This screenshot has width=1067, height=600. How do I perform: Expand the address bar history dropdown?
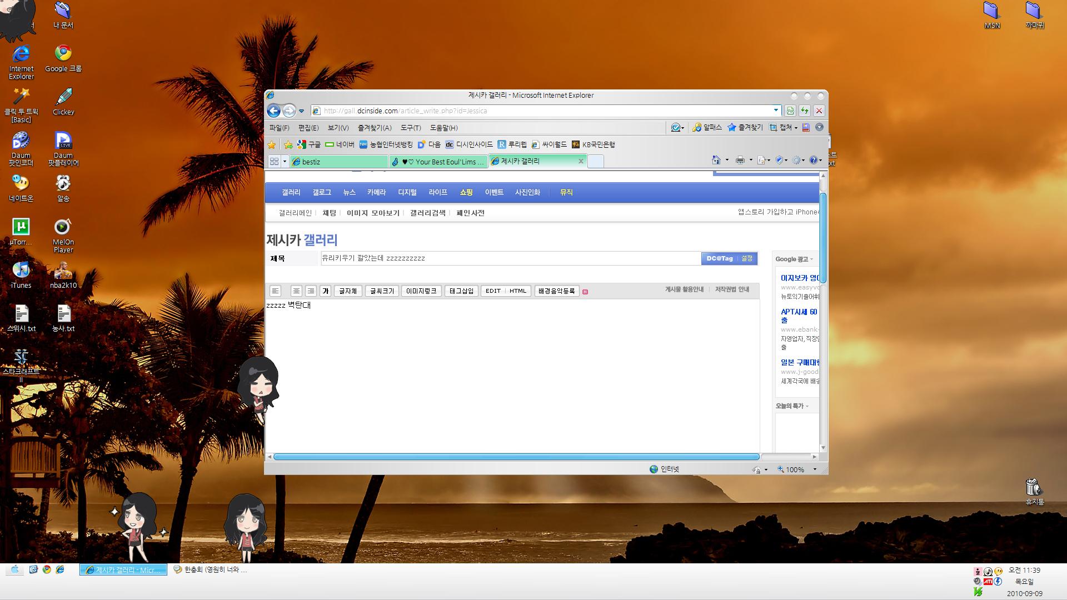click(x=776, y=110)
